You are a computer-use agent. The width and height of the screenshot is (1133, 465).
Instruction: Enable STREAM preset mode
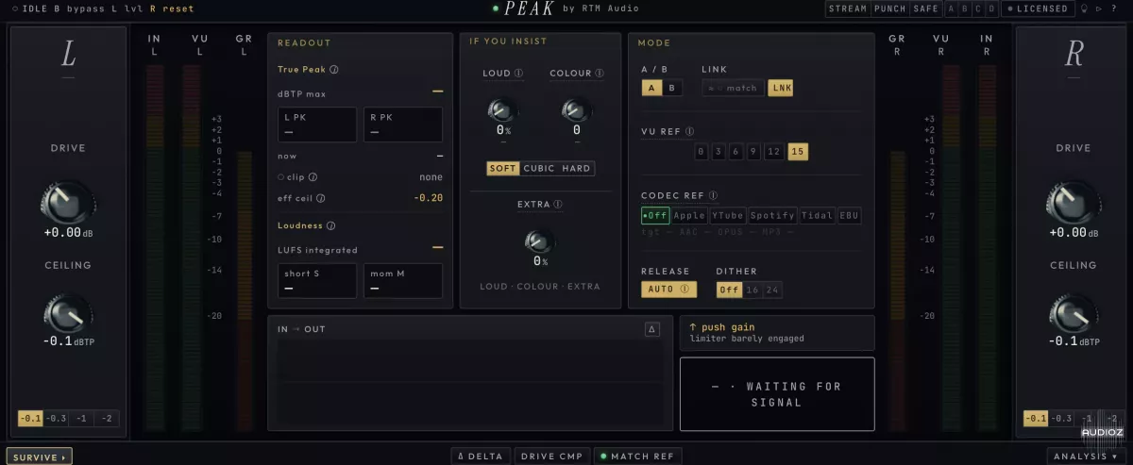tap(847, 8)
